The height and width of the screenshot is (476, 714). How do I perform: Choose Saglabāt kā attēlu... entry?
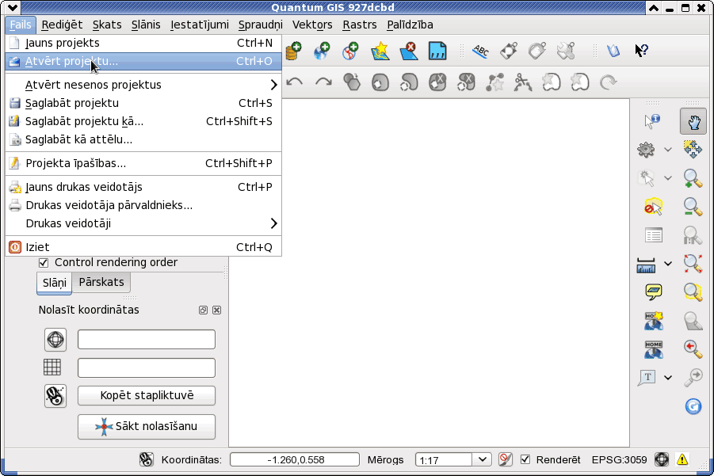[x=143, y=139]
